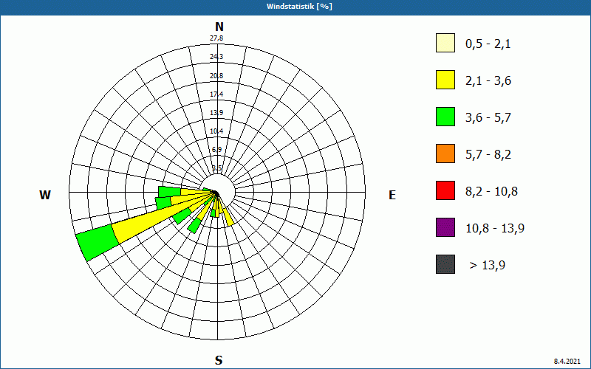Click the legend label "3,6 - 5,7"
591x369 pixels.
pos(488,118)
